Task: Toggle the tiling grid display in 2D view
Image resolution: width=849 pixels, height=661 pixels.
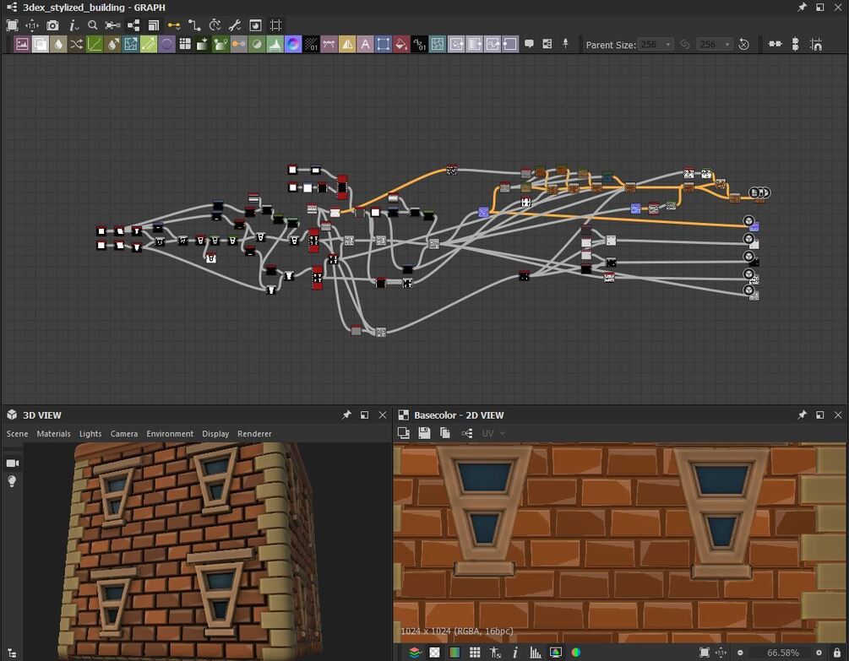Action: 475,653
